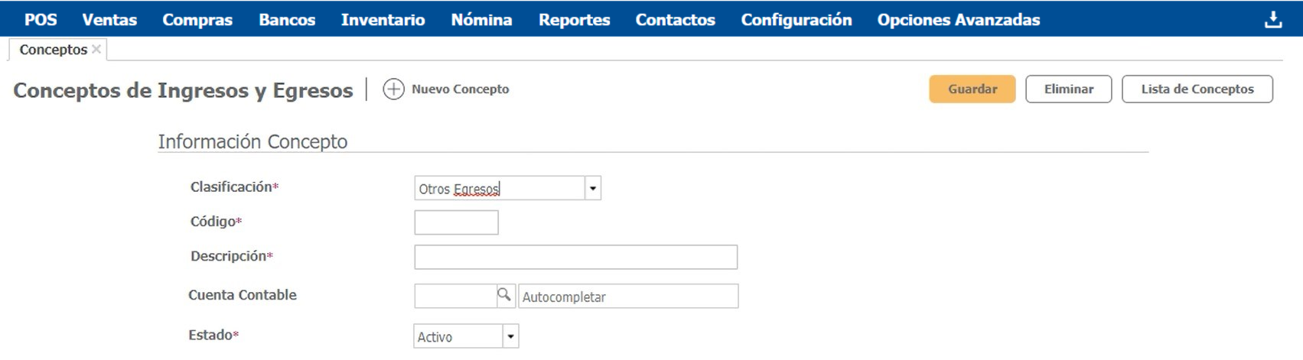Open the Opciones Avanzadas menu
This screenshot has width=1303, height=360.
point(958,20)
